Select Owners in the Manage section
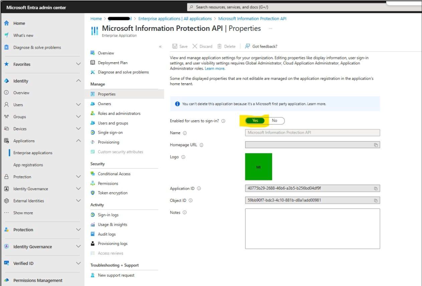422x286 pixels. pyautogui.click(x=104, y=104)
